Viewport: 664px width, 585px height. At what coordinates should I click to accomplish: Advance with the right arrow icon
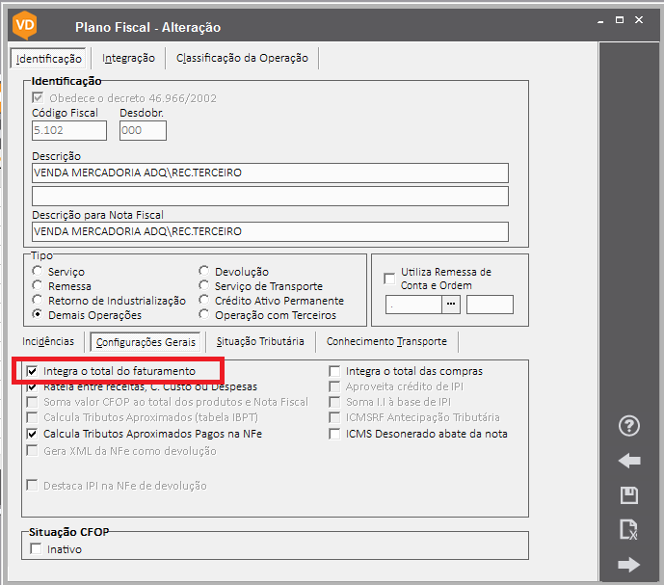[629, 564]
